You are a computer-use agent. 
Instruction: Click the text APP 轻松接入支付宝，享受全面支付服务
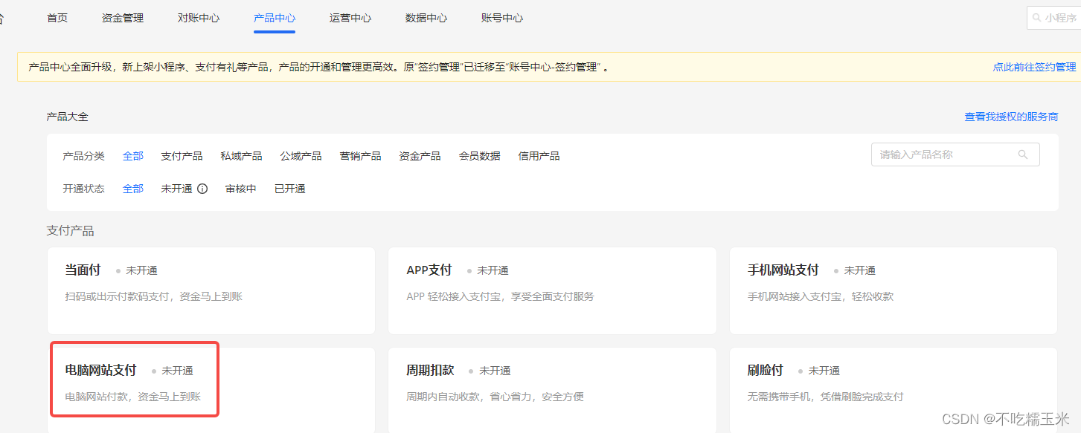pyautogui.click(x=500, y=296)
